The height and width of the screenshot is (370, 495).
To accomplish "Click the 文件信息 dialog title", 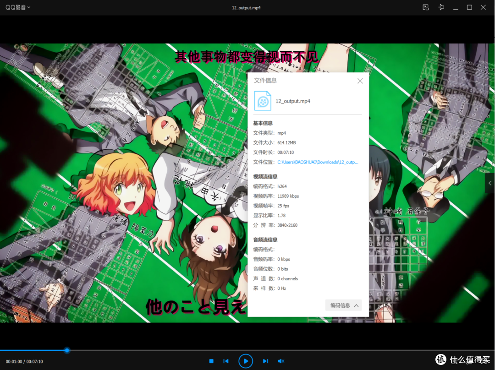I will point(265,81).
